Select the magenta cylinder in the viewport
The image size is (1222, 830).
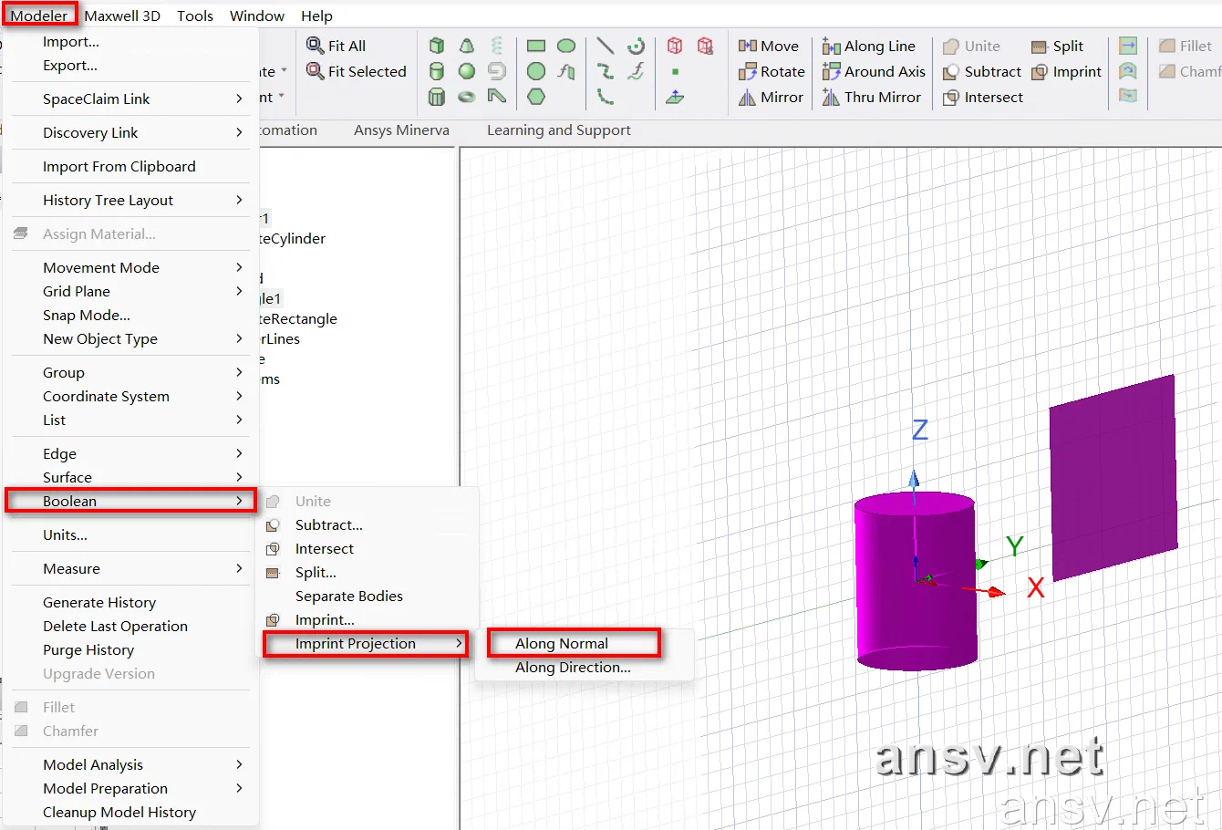pyautogui.click(x=916, y=581)
